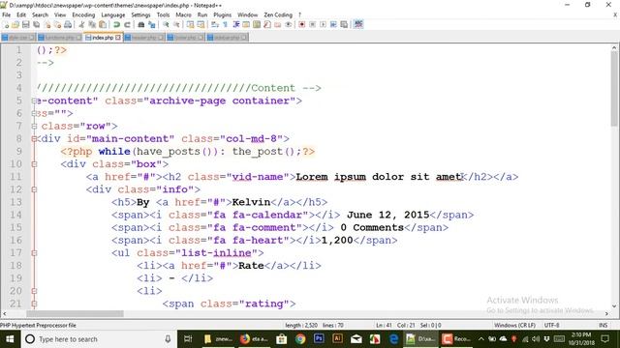620x348 pixels.
Task: Click the Playback macro icon
Action: [323, 24]
